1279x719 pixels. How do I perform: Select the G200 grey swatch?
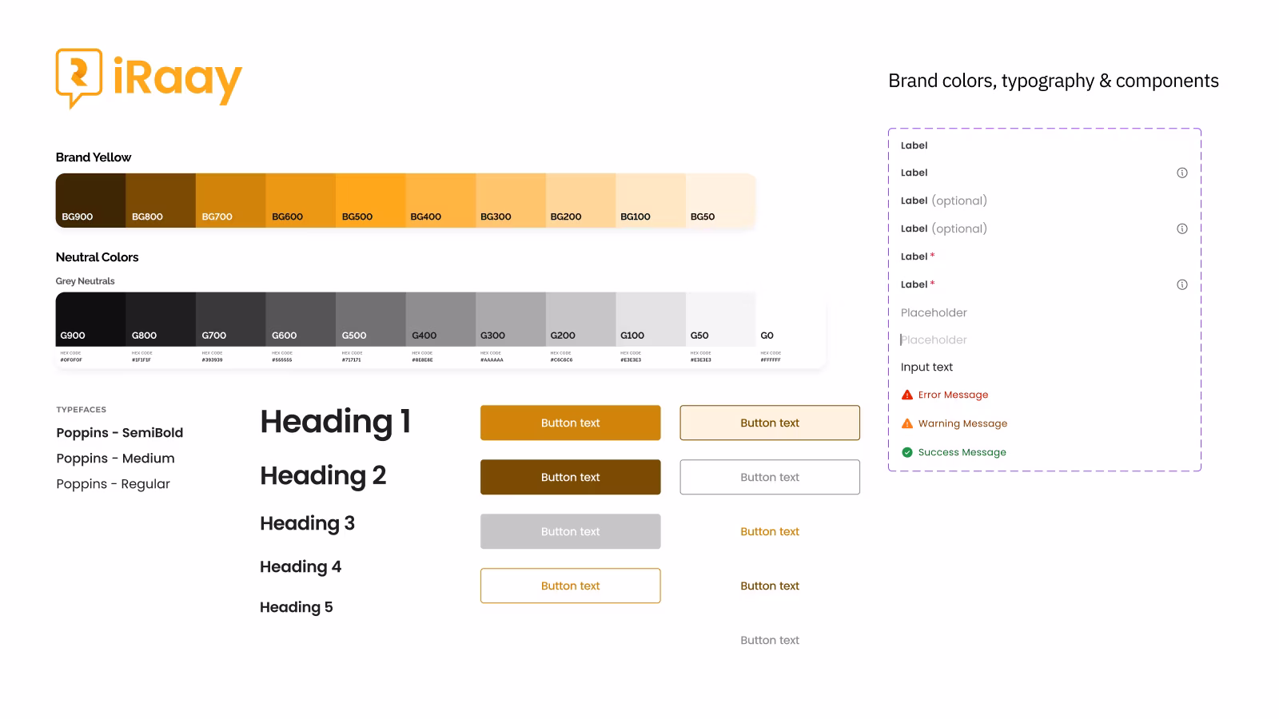(581, 320)
